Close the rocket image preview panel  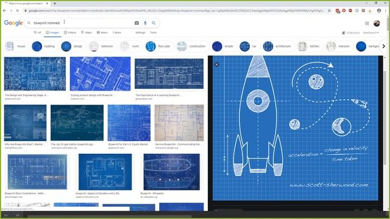click(x=217, y=64)
